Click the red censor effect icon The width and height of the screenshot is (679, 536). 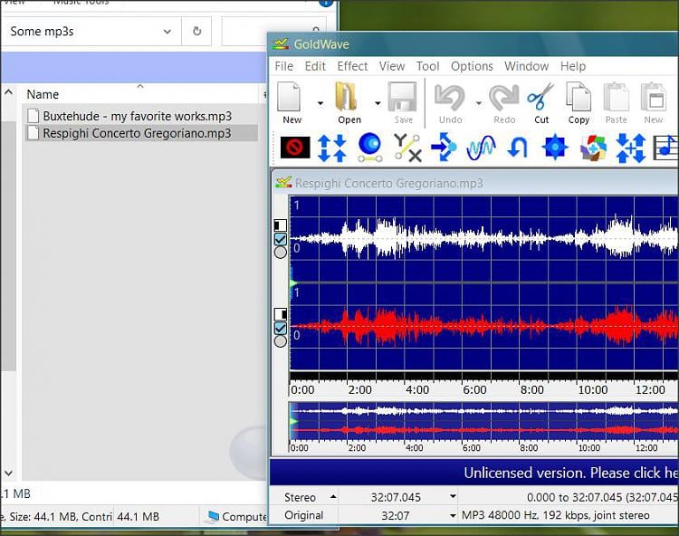294,148
